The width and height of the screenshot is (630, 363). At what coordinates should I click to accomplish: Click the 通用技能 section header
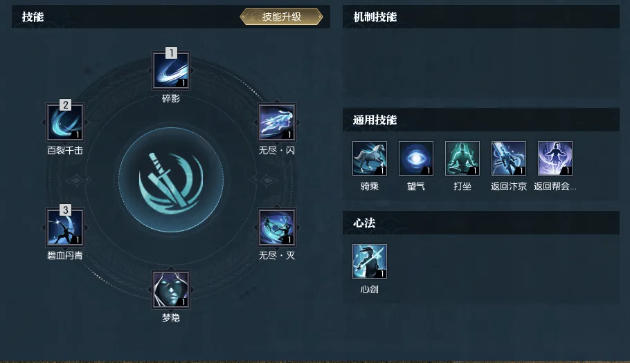click(x=375, y=120)
